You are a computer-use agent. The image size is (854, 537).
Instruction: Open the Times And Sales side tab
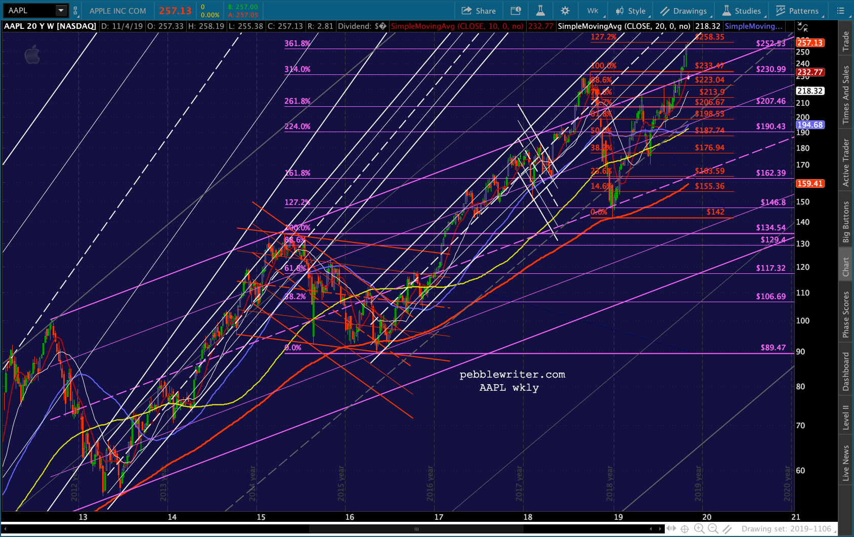[845, 95]
